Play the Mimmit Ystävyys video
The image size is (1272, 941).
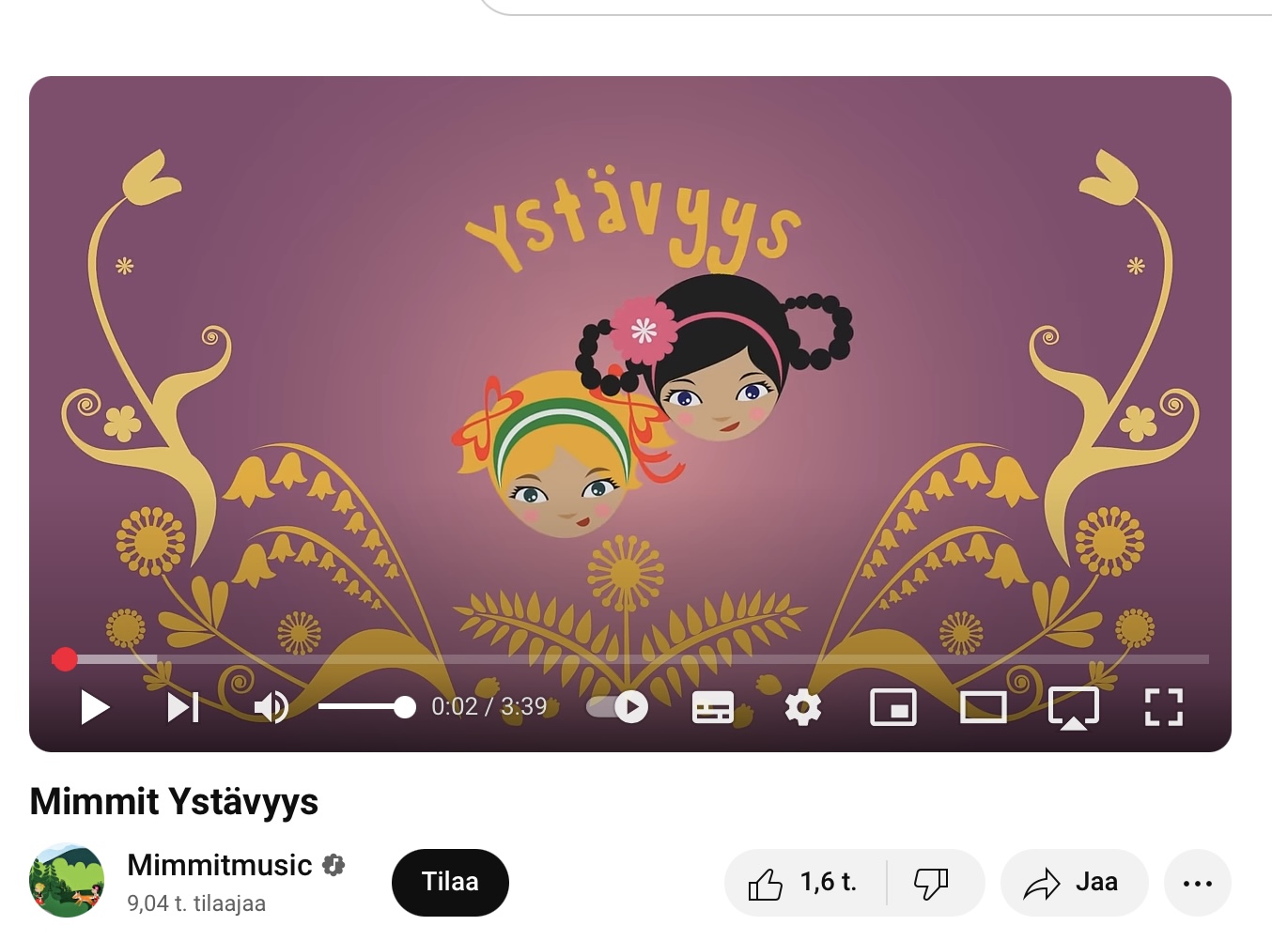[x=95, y=707]
